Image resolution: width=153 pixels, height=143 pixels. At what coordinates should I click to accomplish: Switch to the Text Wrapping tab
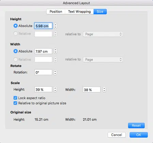tap(79, 12)
